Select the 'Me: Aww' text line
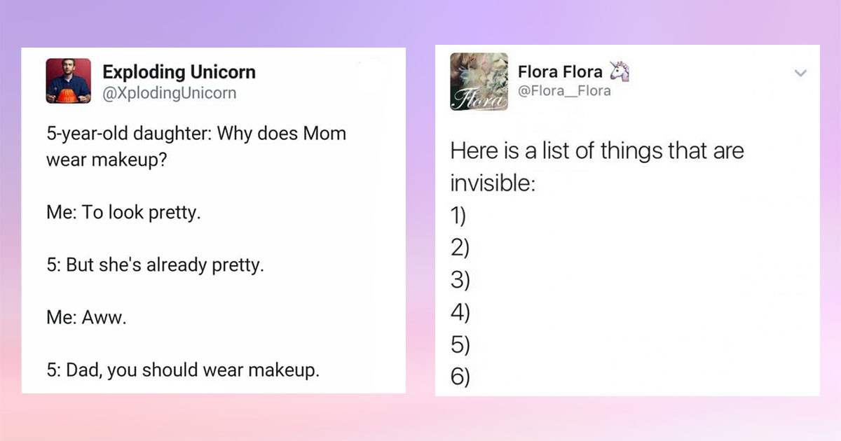The width and height of the screenshot is (841, 441). click(84, 317)
